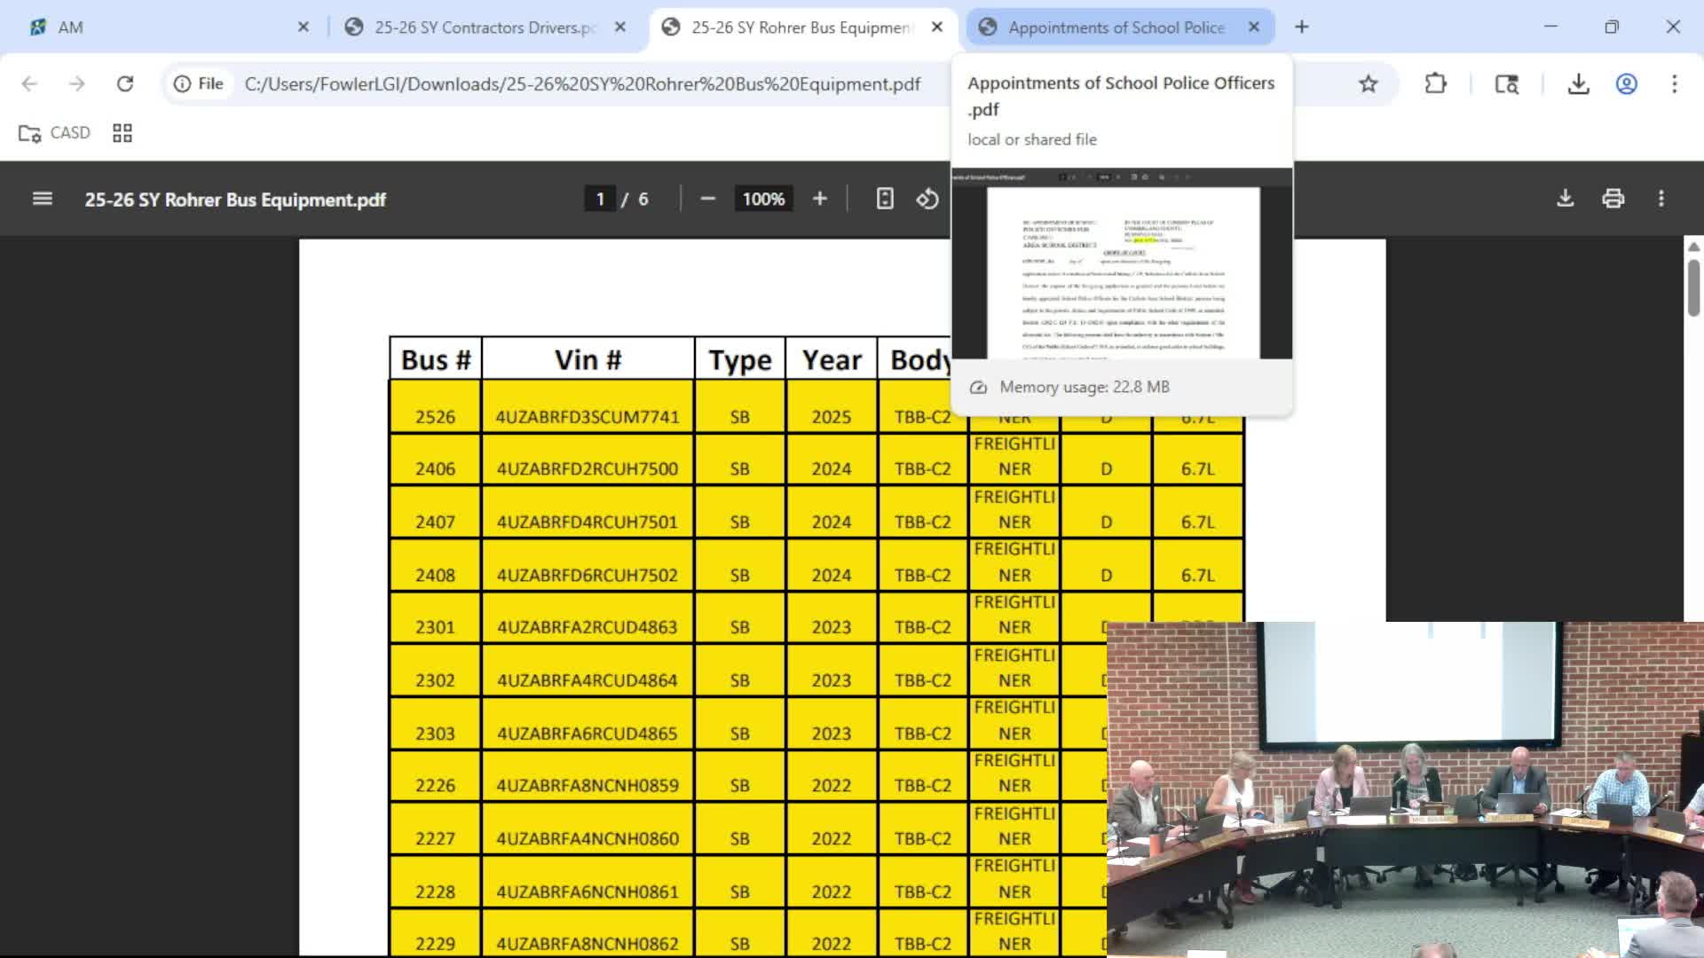Screen dimensions: 1704x958
Task: Click the page number input field
Action: pyautogui.click(x=600, y=199)
